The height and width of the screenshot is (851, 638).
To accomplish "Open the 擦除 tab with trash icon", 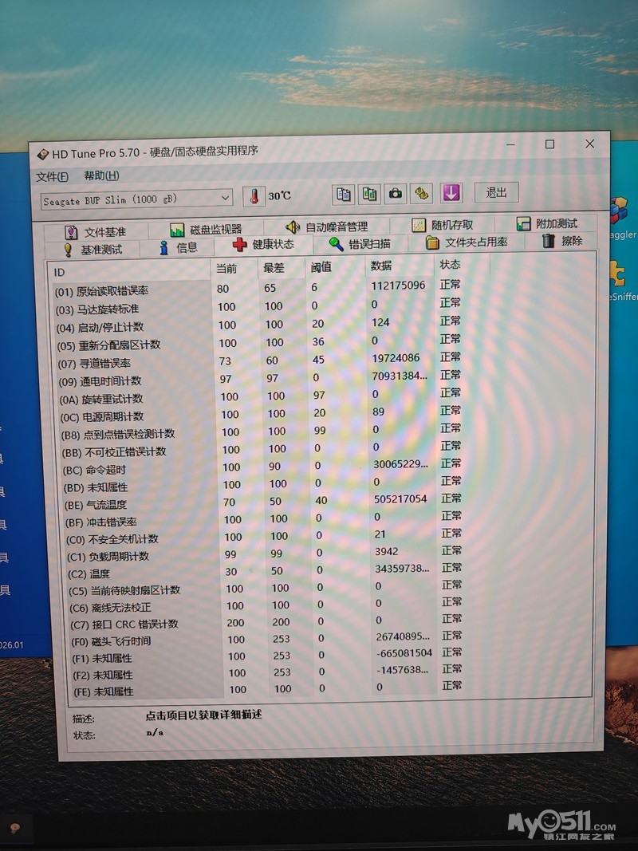I will 562,240.
